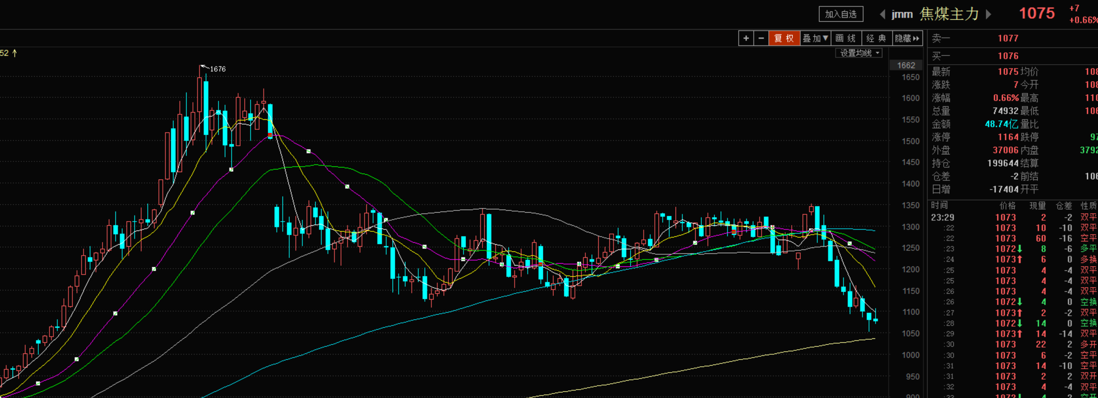Click volume 22 in trade list

1041,344
